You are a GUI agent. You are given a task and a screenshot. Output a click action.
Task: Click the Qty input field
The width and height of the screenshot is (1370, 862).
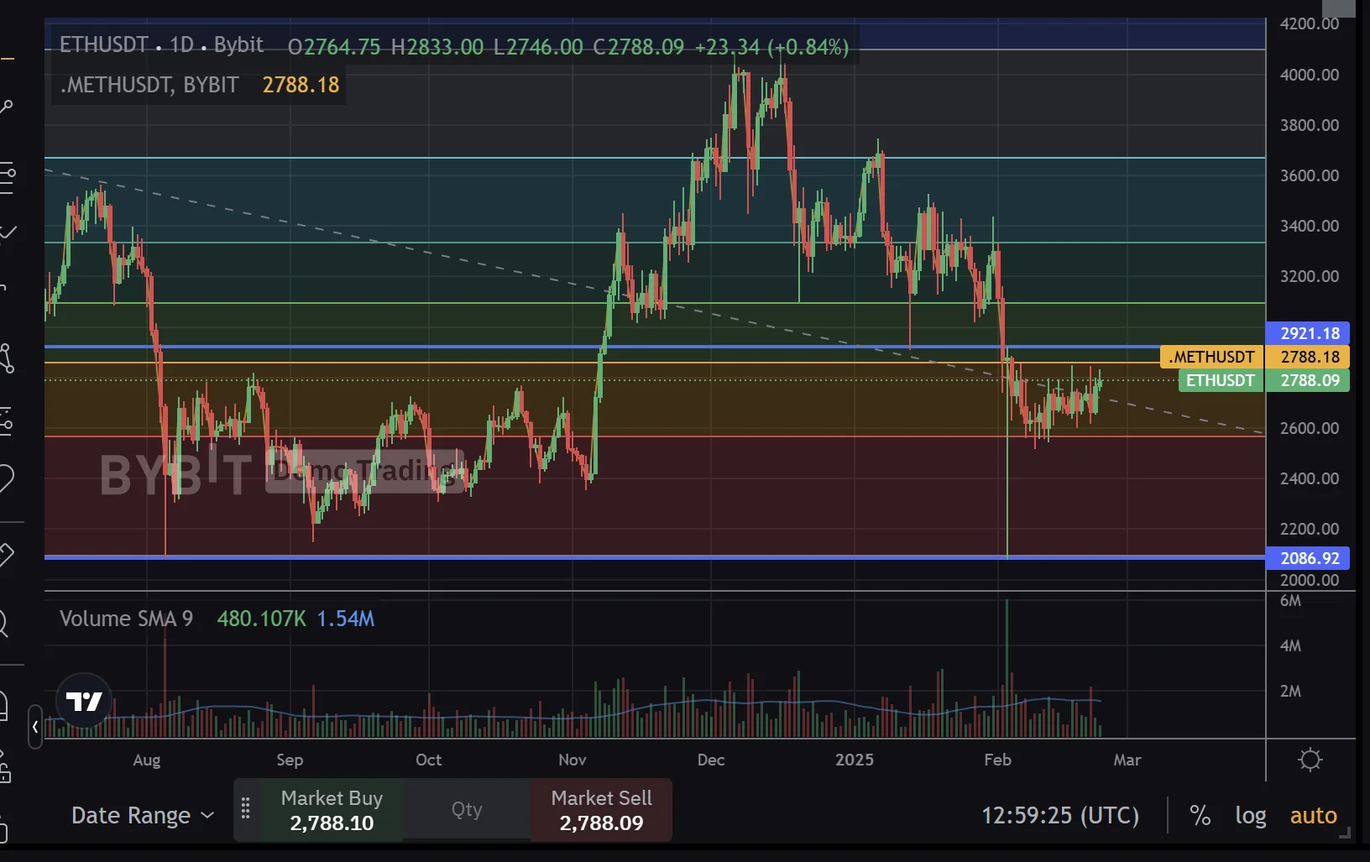[467, 809]
